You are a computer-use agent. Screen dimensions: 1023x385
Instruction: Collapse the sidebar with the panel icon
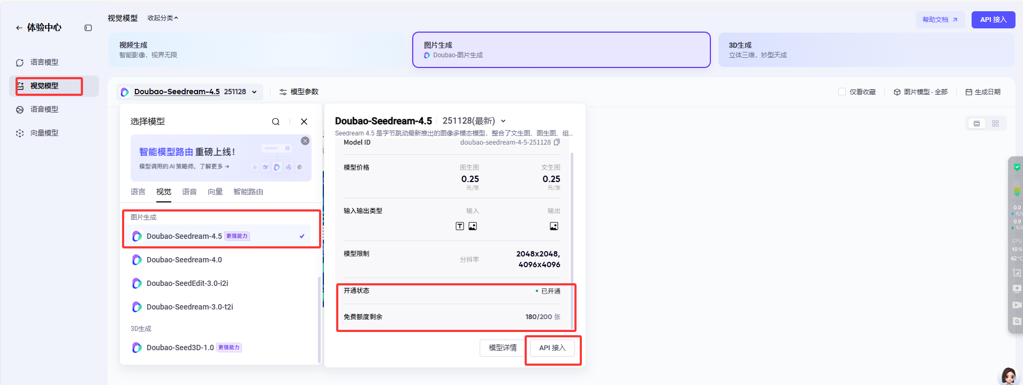click(88, 28)
